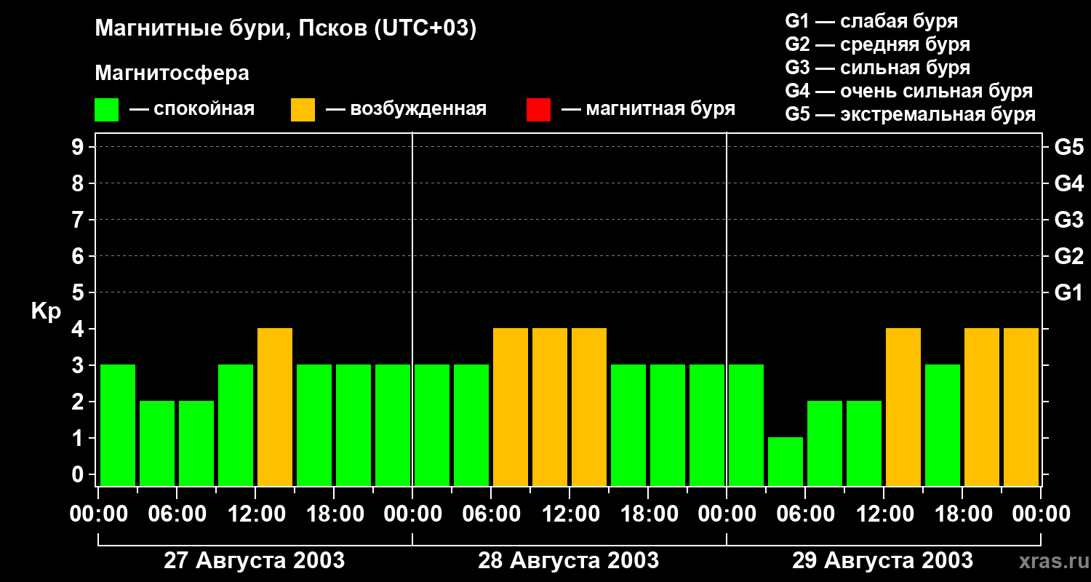This screenshot has height=582, width=1091.
Task: Click the green bar at 18:00 on 28 August
Action: coord(668,425)
